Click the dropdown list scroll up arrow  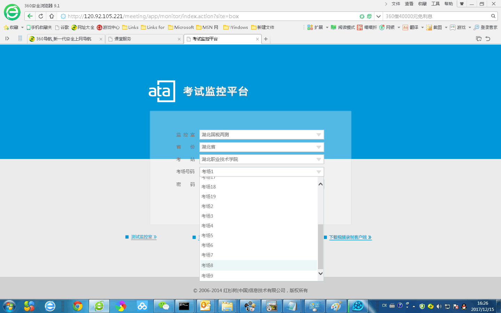pyautogui.click(x=320, y=184)
